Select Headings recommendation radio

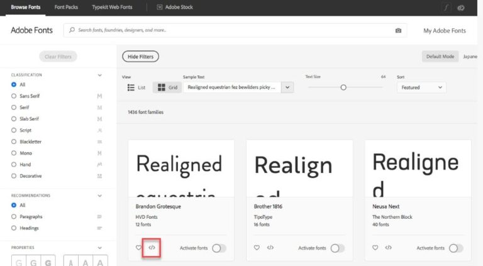click(x=14, y=228)
